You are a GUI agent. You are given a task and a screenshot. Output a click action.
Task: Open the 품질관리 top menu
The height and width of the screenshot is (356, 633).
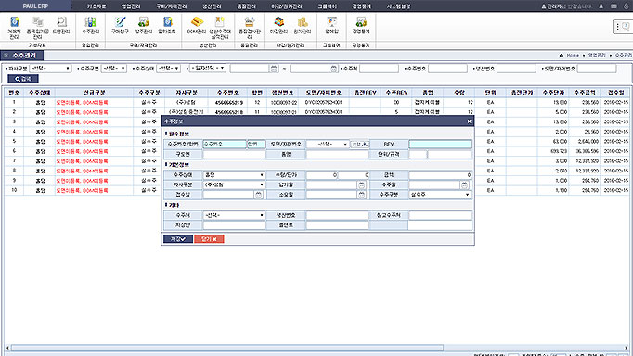point(246,6)
